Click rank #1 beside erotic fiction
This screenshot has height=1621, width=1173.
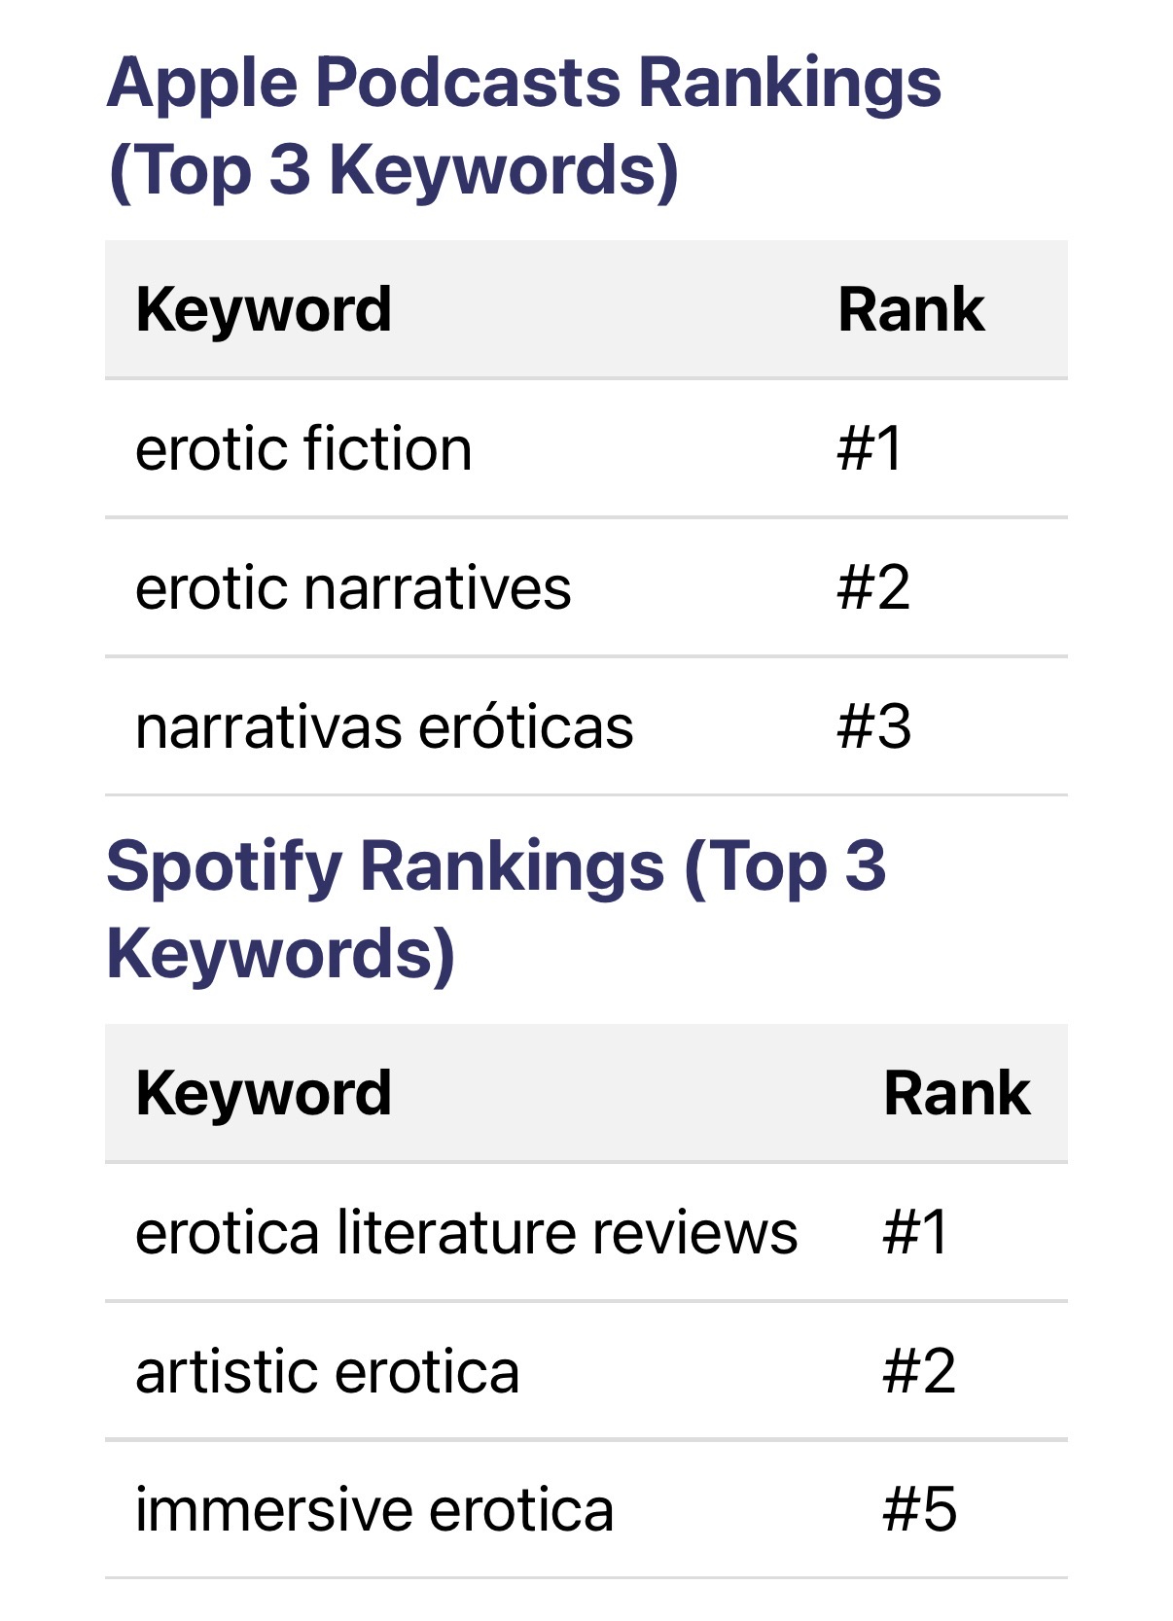coord(870,449)
